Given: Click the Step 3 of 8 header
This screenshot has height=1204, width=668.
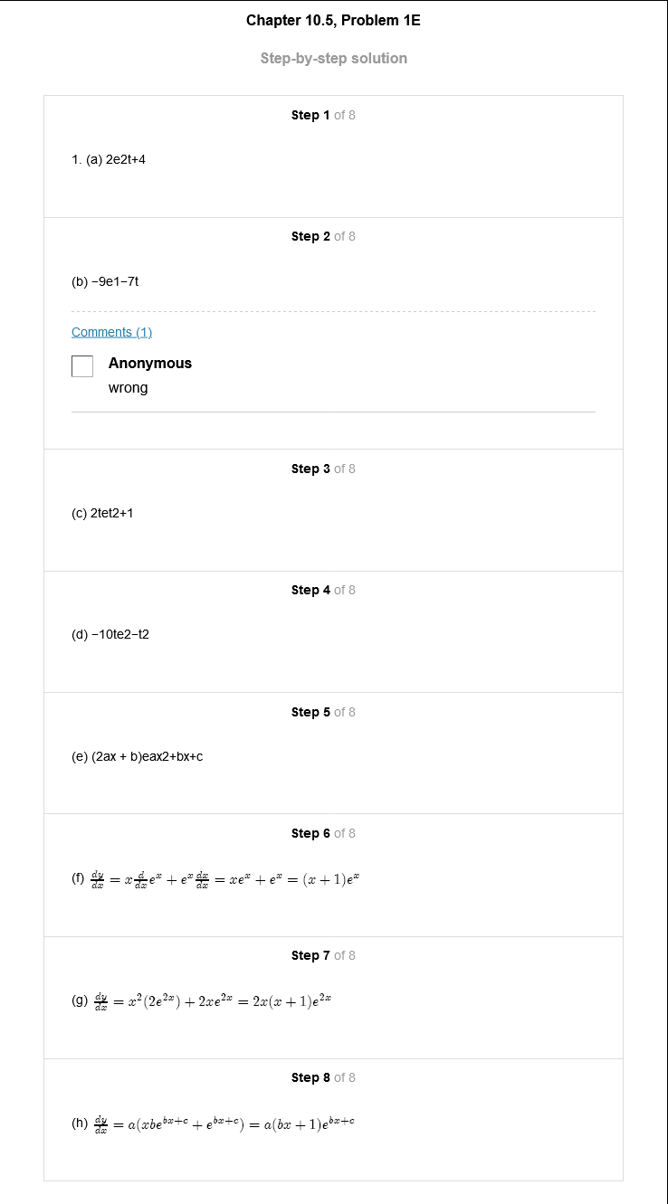Looking at the screenshot, I should click(x=323, y=469).
